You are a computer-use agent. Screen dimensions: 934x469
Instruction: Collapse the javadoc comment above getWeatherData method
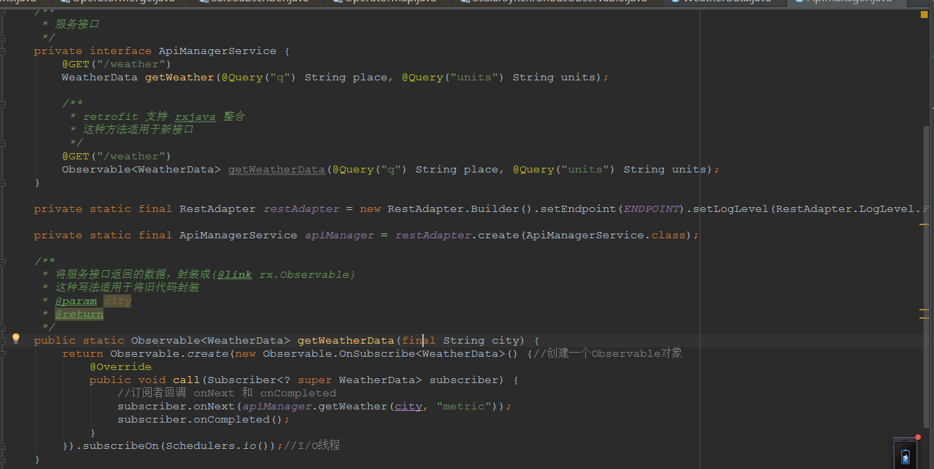point(3,261)
